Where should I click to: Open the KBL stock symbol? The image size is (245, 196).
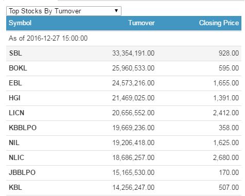pyautogui.click(x=15, y=187)
